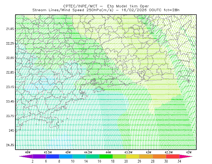Screen dimensions: 212x164
Task: Click the cyan color bar segment between 10 and 14
Action: (x=79, y=156)
